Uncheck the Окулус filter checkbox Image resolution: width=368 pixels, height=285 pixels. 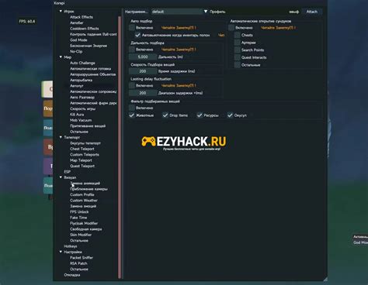pos(230,115)
